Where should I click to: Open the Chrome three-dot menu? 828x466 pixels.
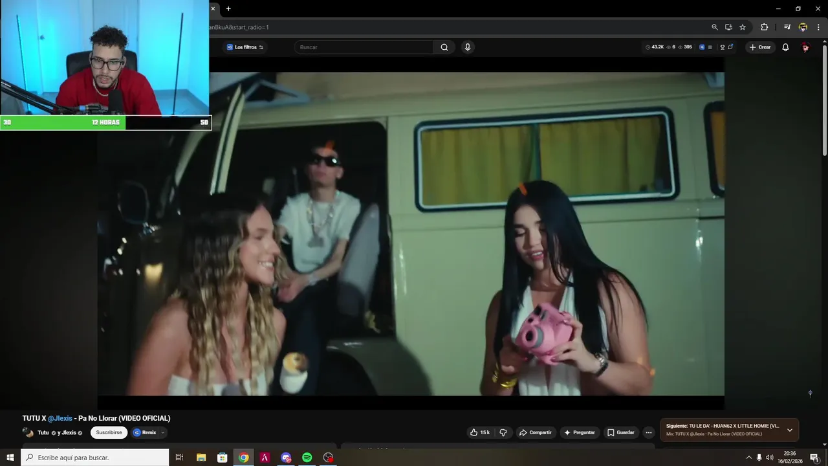tap(818, 27)
